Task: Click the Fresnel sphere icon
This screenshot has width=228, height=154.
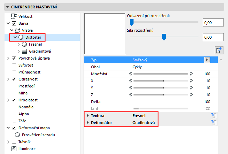Action: [x=24, y=44]
